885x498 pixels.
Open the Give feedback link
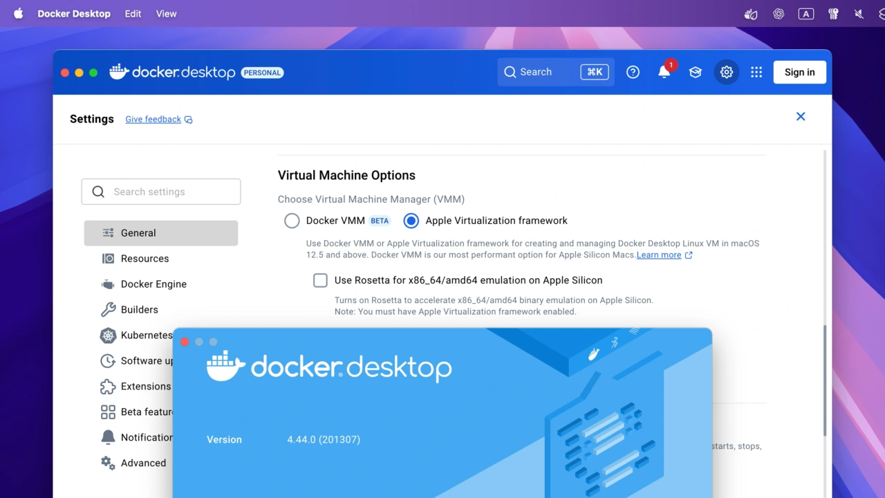[x=153, y=119]
